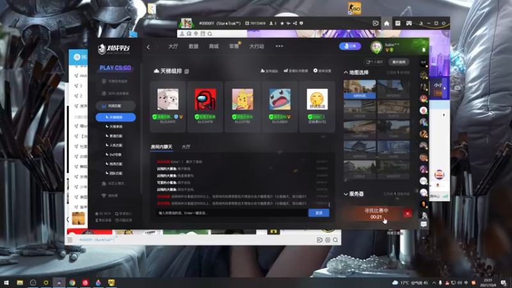Click the 发布组队 icon button
Viewport: 512px width, 288px height.
click(x=269, y=71)
